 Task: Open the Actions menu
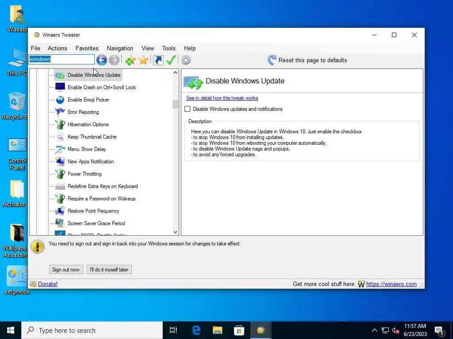coord(57,49)
